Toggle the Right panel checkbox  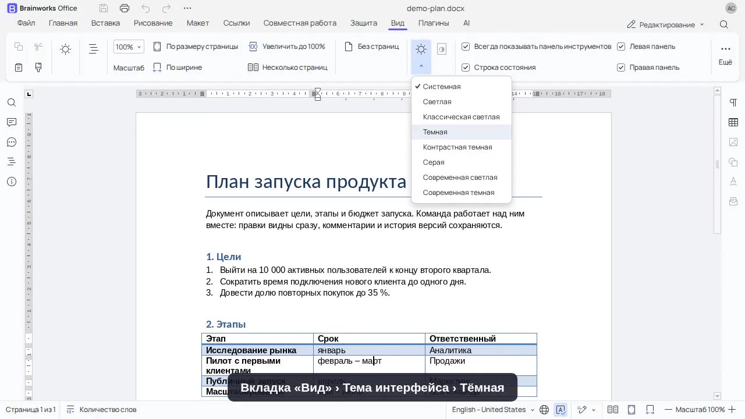[x=621, y=68]
